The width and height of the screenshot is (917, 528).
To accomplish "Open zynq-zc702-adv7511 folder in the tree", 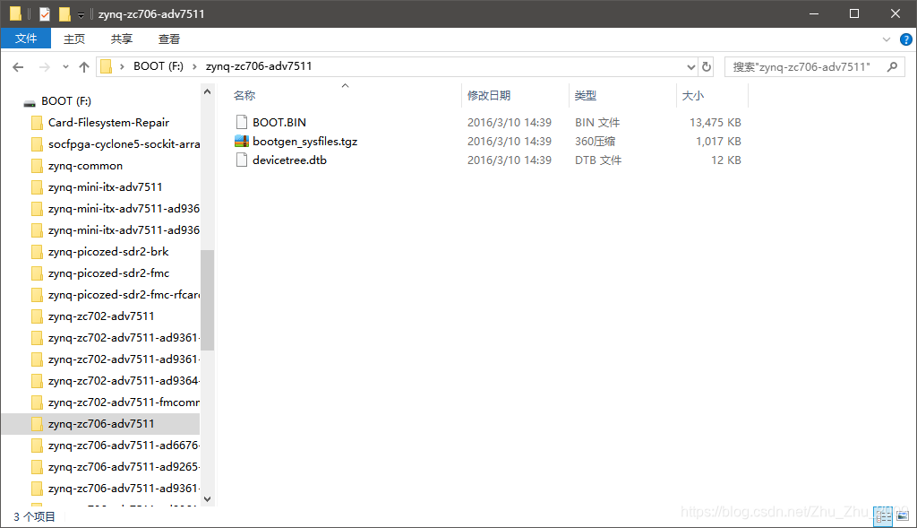I will pyautogui.click(x=101, y=316).
